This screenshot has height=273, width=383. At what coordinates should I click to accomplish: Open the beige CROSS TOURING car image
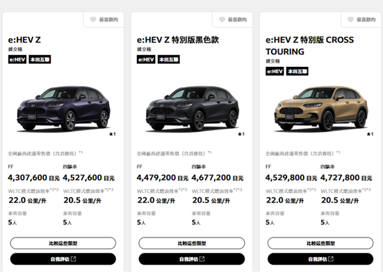(x=321, y=109)
